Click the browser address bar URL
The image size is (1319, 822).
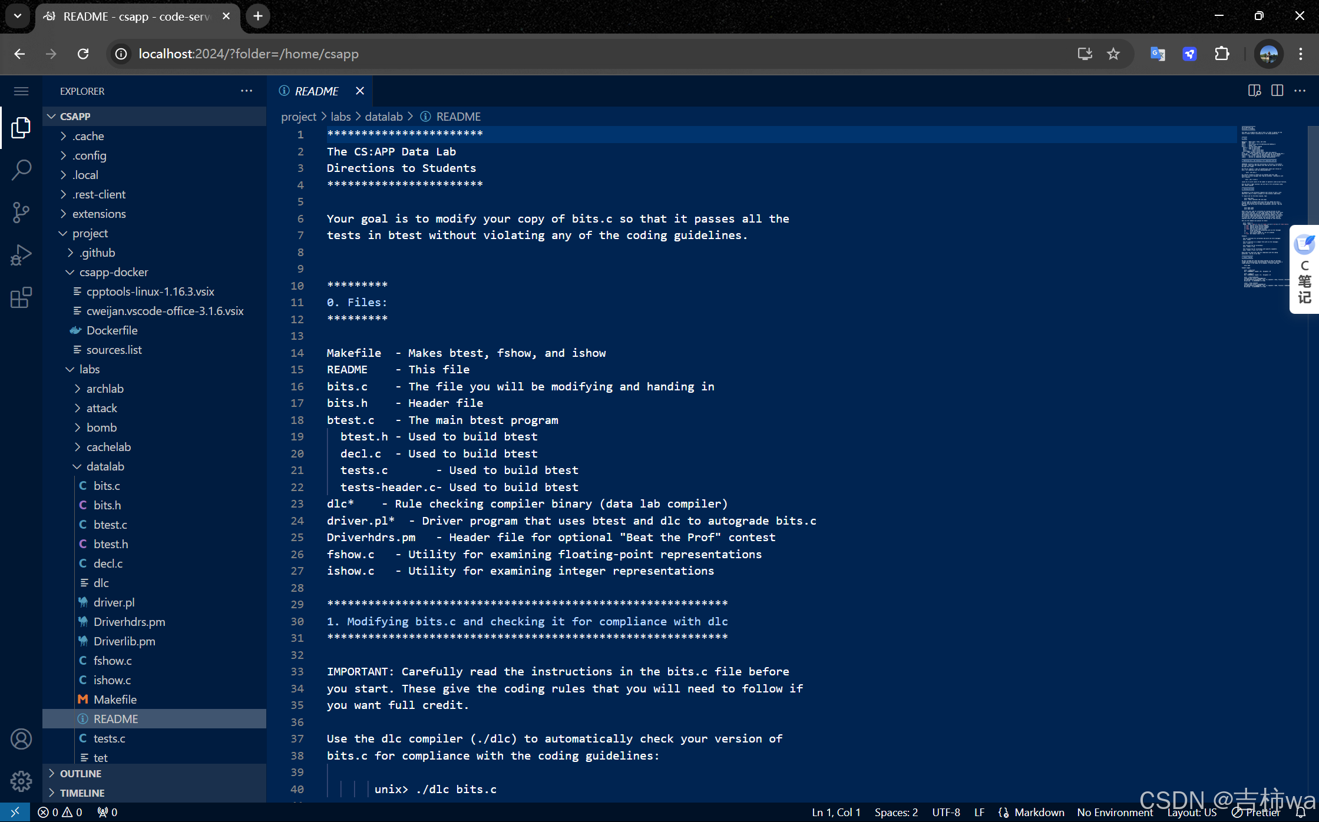tap(247, 54)
